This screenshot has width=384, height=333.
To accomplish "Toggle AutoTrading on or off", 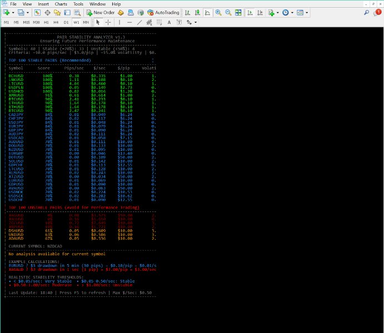I will click(x=163, y=12).
